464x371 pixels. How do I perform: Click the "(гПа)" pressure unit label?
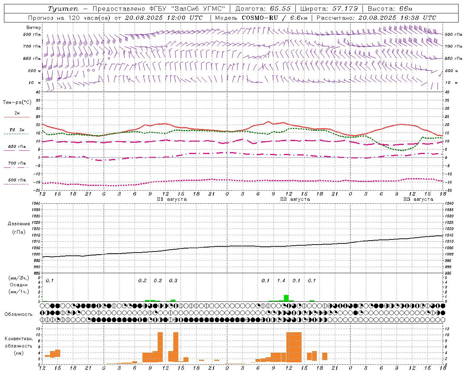pos(18,232)
